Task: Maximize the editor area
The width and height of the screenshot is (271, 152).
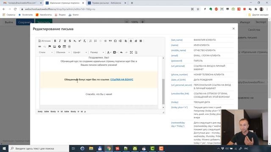Action: (131, 52)
